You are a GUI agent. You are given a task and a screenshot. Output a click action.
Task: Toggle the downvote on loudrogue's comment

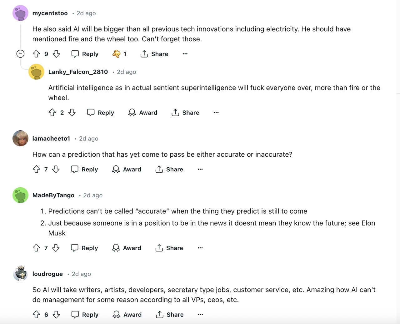(x=56, y=315)
